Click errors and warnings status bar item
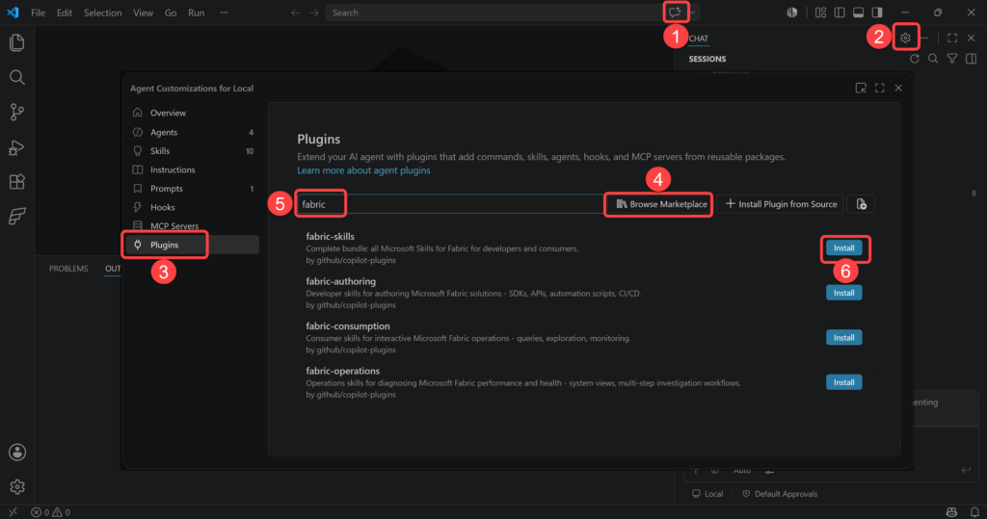The width and height of the screenshot is (987, 519). click(50, 512)
